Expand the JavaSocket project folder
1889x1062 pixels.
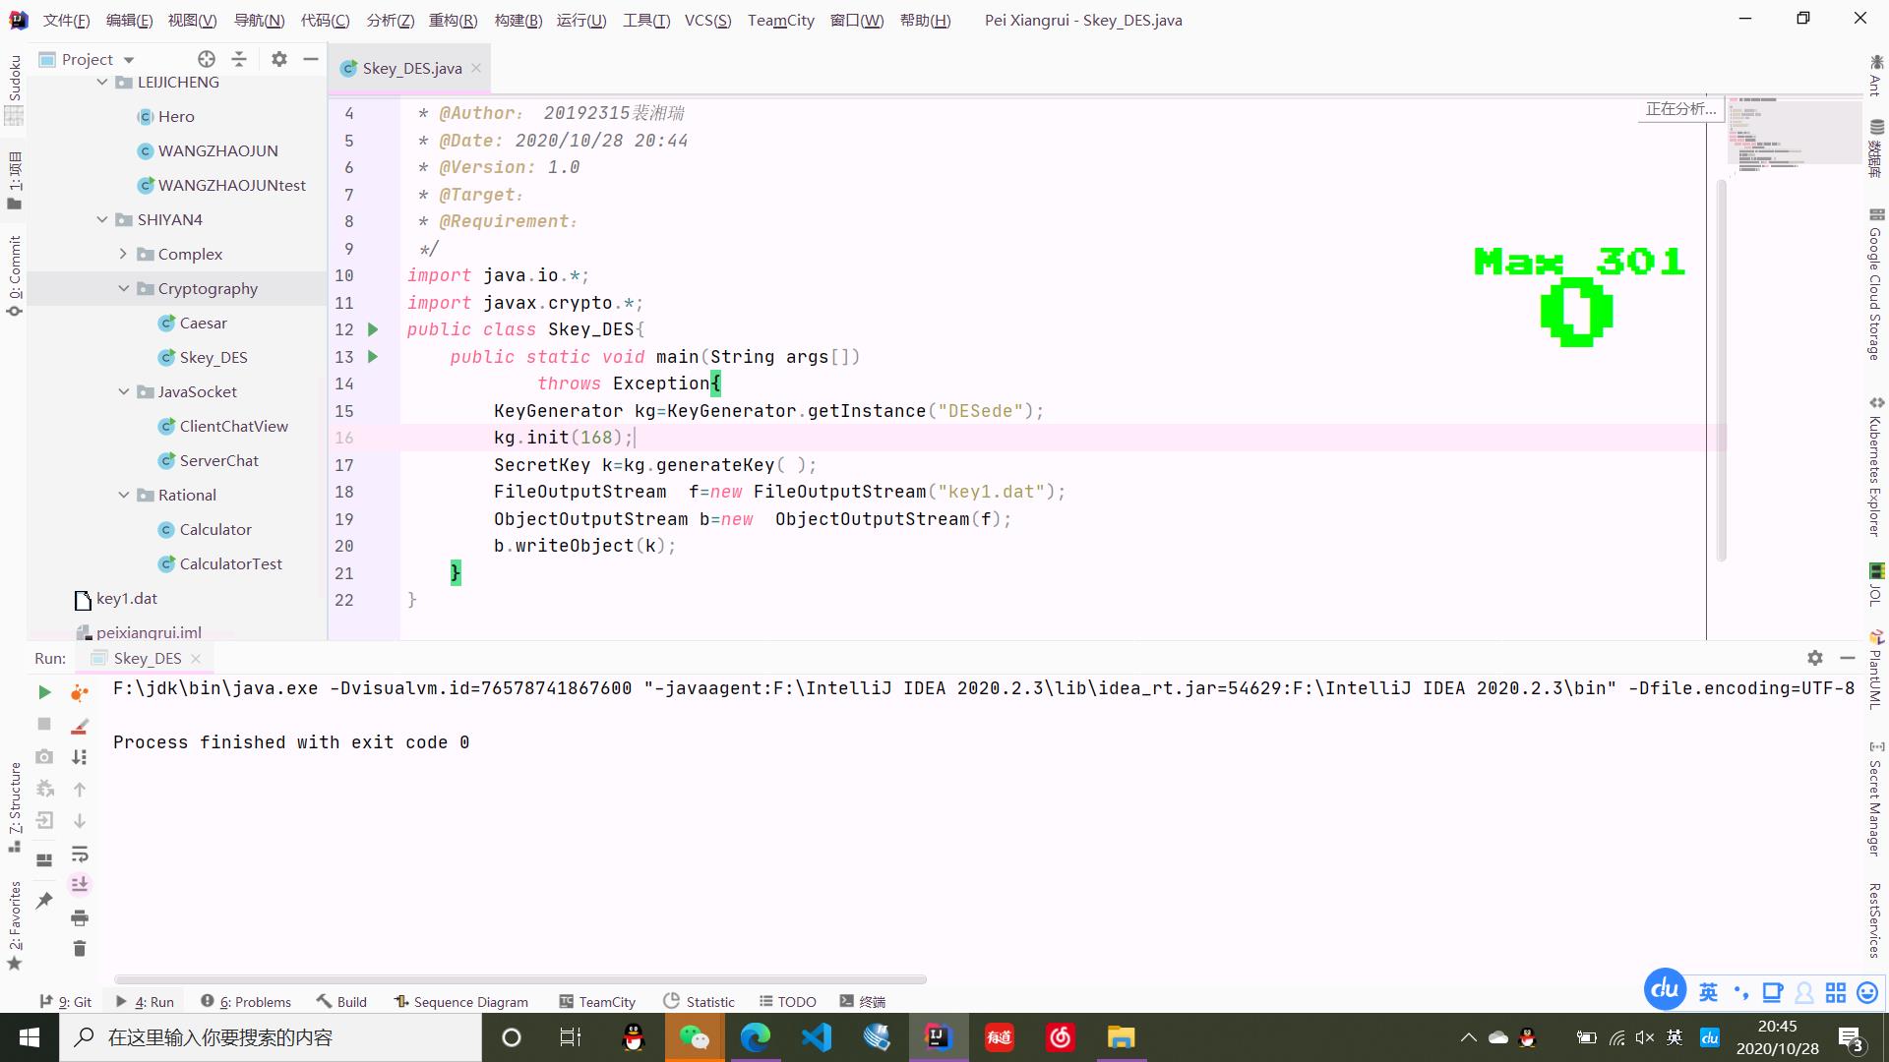coord(123,390)
